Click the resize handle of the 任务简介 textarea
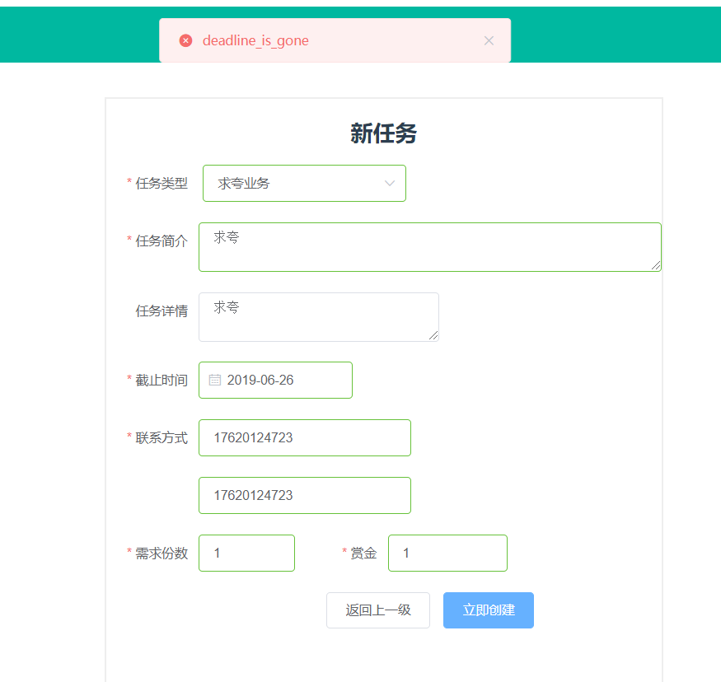Screen dimensions: 721x682 pyautogui.click(x=656, y=265)
